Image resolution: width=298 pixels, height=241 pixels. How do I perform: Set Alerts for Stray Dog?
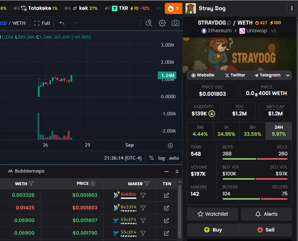point(266,214)
